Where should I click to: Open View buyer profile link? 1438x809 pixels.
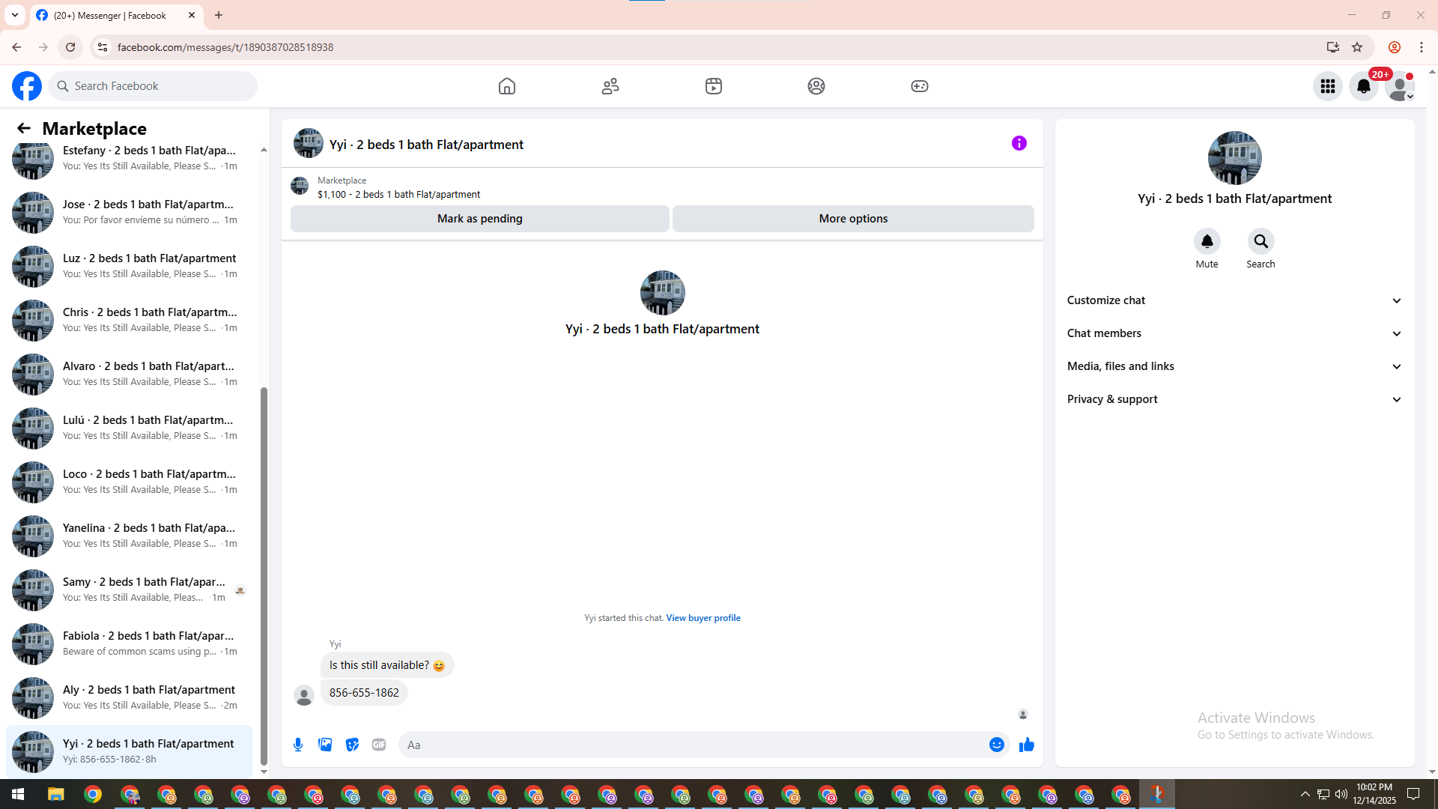point(703,618)
